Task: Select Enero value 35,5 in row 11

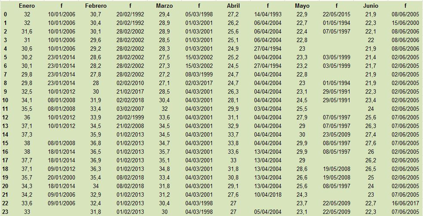Action: [27, 109]
